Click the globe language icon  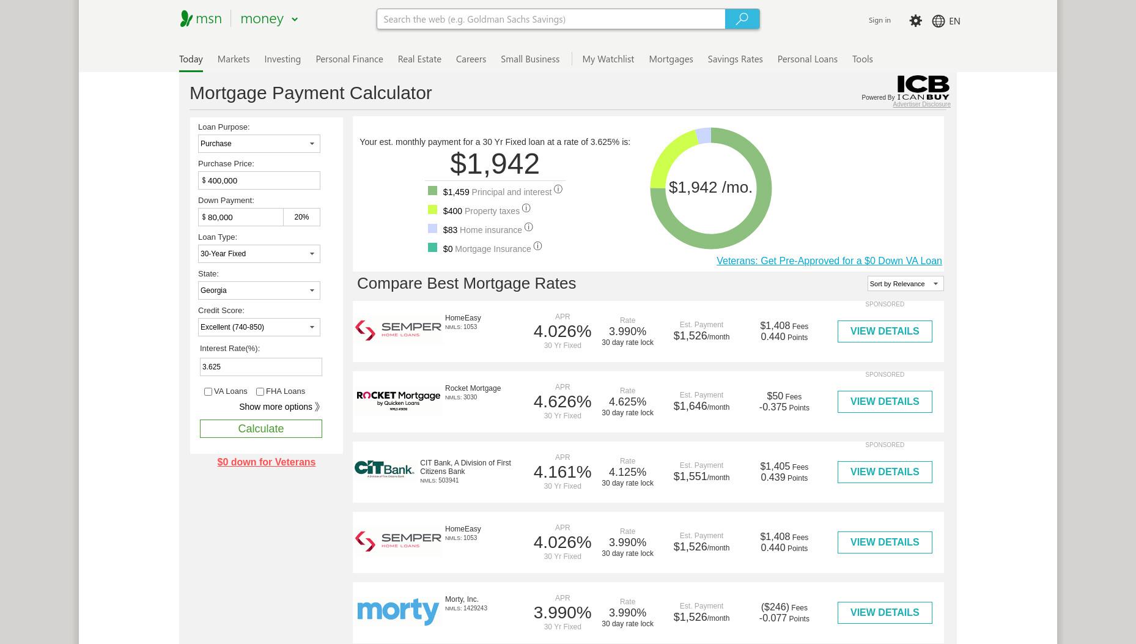pos(938,21)
